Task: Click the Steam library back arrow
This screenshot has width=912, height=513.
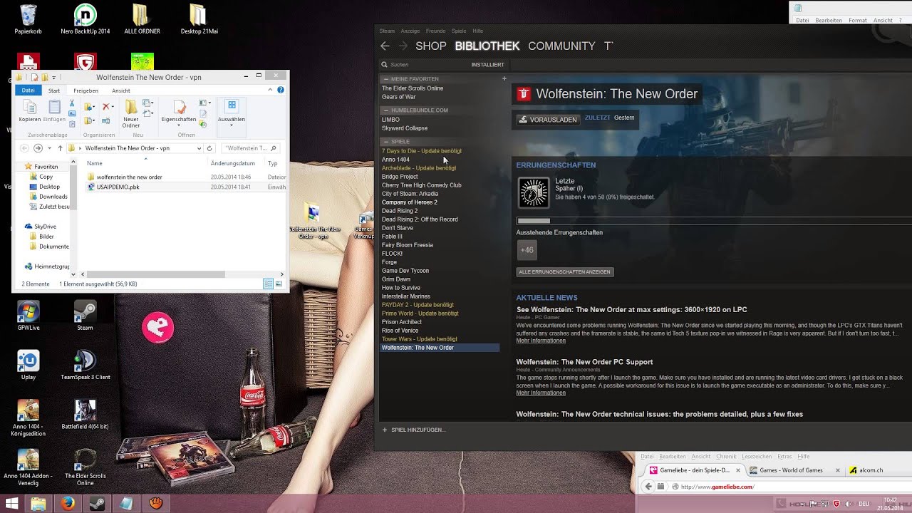Action: pyautogui.click(x=385, y=46)
